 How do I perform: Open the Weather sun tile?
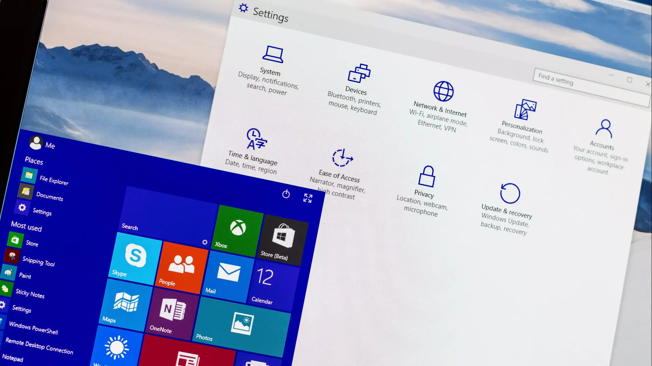[116, 346]
